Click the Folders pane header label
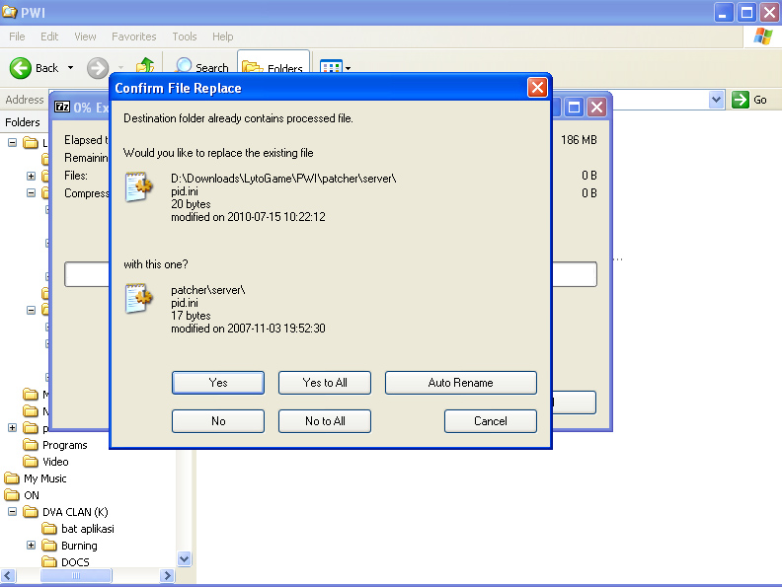 [23, 122]
